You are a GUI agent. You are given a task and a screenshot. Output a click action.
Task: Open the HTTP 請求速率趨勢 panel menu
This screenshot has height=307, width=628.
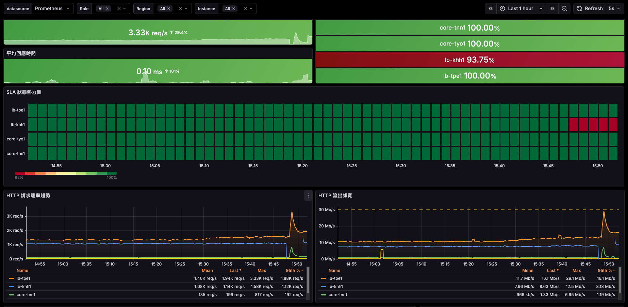click(x=308, y=195)
